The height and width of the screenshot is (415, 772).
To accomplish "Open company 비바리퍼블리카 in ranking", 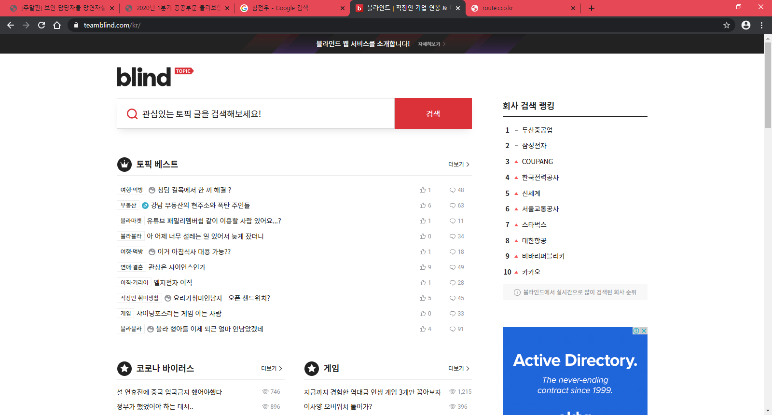I will coord(543,256).
